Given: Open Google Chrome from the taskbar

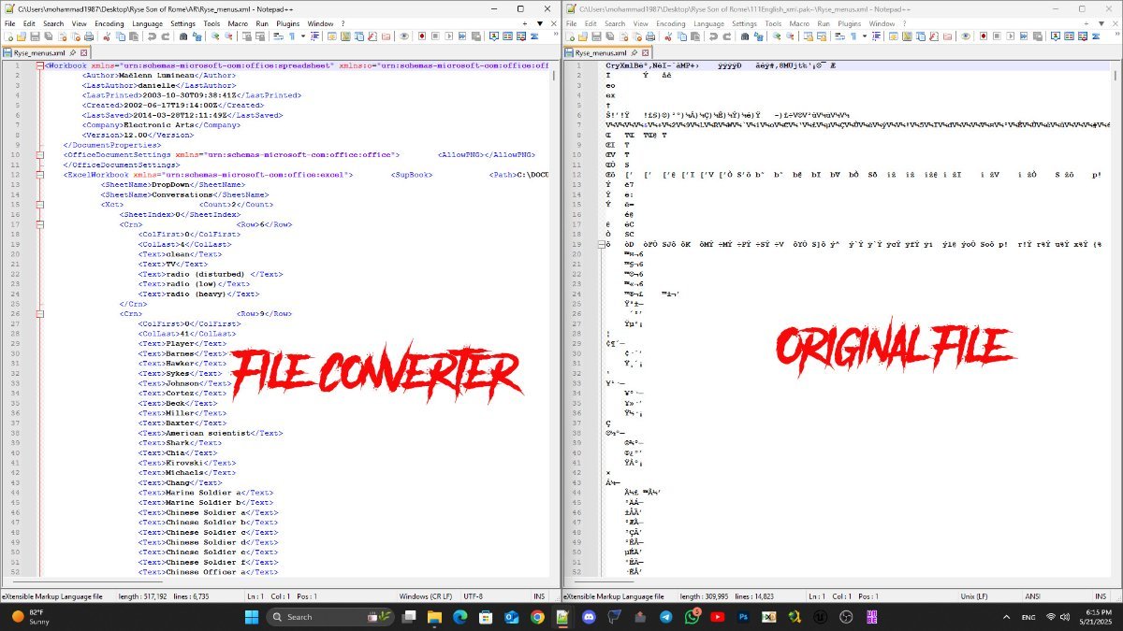Looking at the screenshot, I should pyautogui.click(x=537, y=616).
